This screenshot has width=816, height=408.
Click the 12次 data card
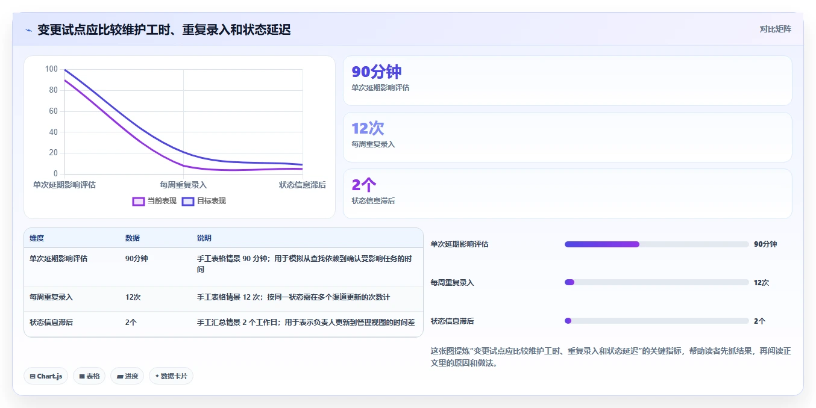(567, 137)
